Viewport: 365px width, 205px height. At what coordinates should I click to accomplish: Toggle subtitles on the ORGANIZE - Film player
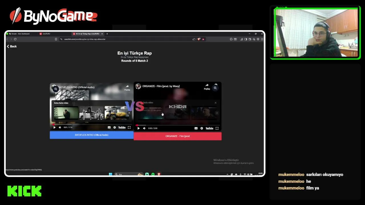(196, 128)
